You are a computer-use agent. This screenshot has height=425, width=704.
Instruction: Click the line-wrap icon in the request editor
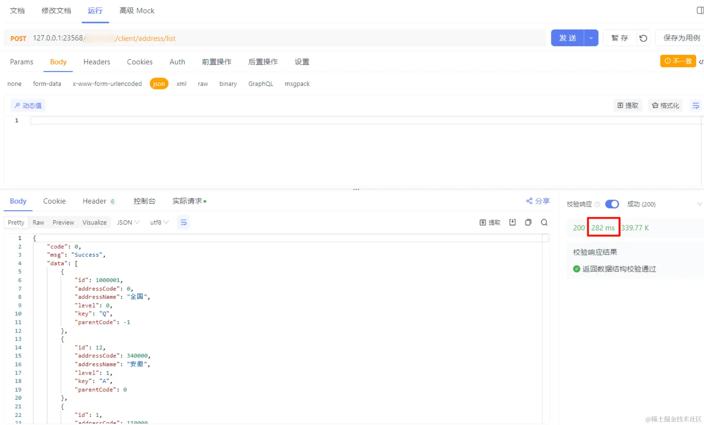[695, 105]
